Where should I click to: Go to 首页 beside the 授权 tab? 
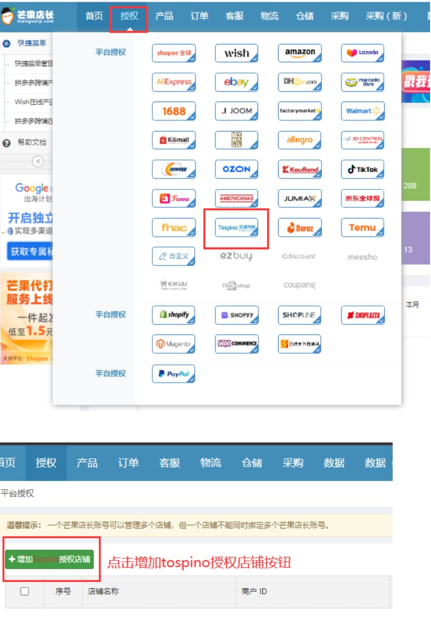tap(94, 16)
